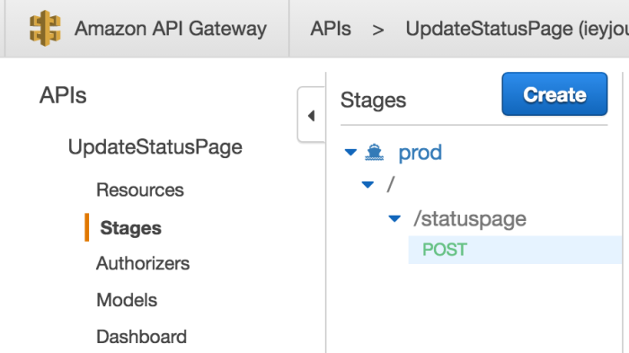Image resolution: width=629 pixels, height=353 pixels.
Task: Collapse the sidebar with the arrow handle
Action: pyautogui.click(x=311, y=115)
